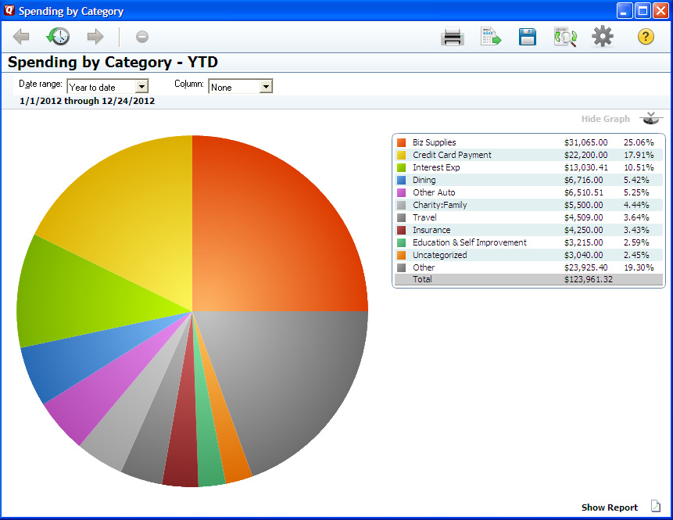The width and height of the screenshot is (673, 520).
Task: Select the Charity:Family legend label
Action: [439, 205]
